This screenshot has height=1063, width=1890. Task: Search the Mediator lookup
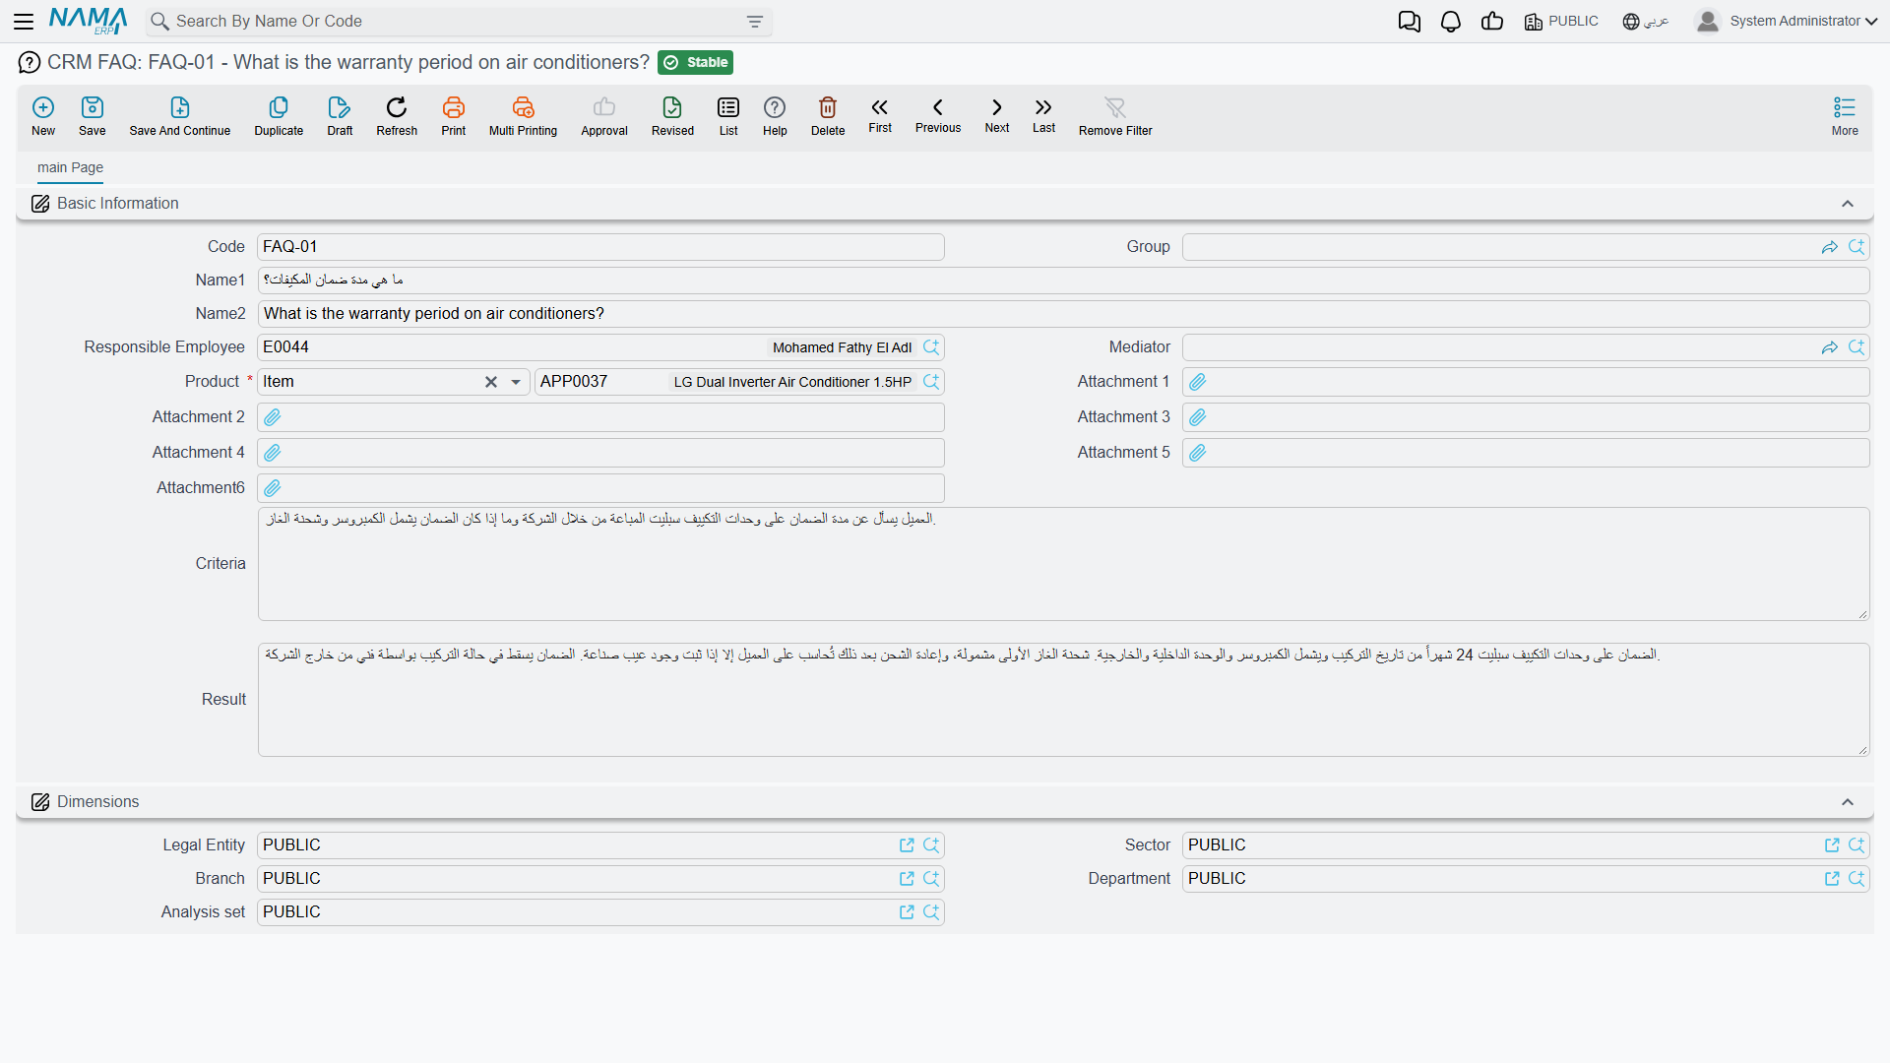click(x=1857, y=347)
